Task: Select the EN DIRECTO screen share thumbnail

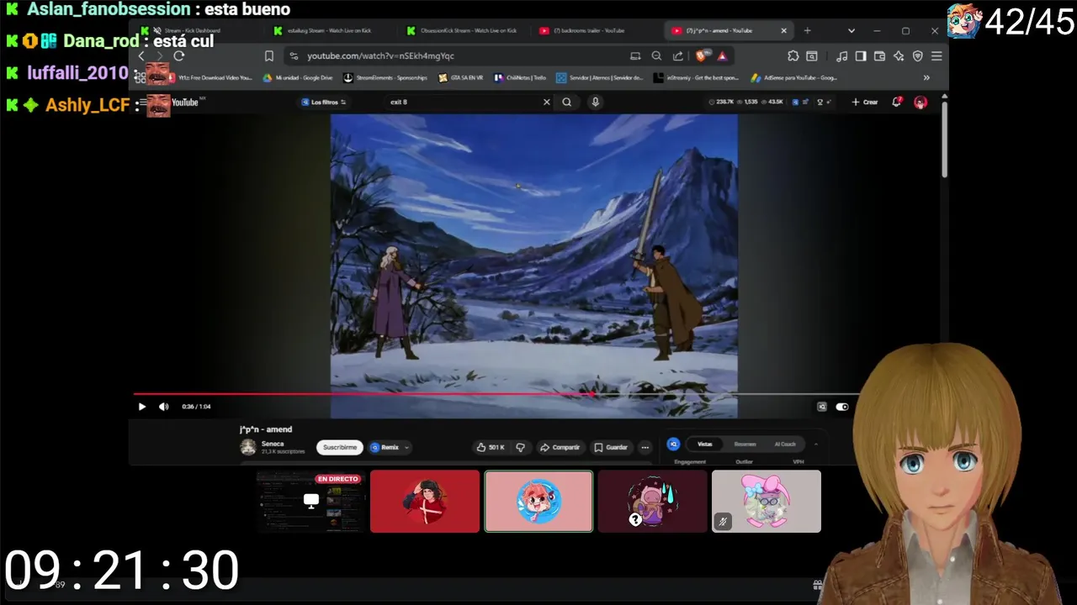Action: tap(311, 501)
